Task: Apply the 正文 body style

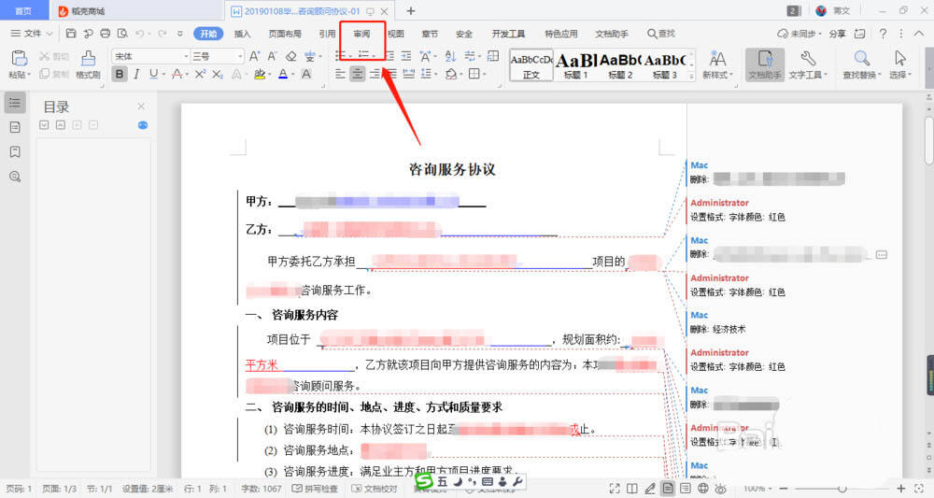Action: 531,64
